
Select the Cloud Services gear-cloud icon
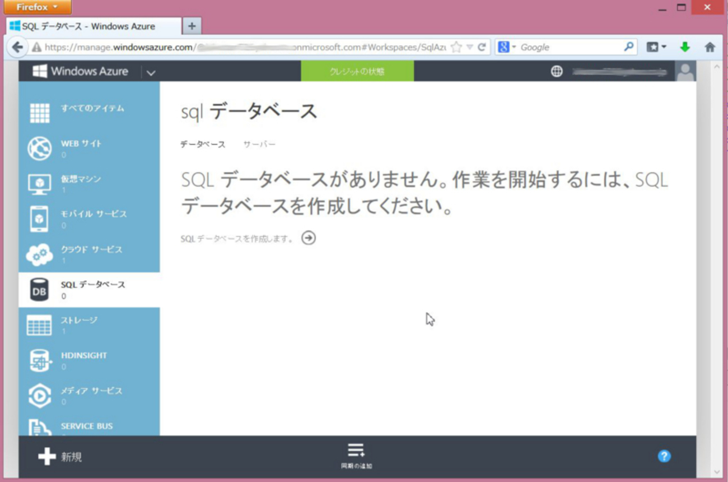pyautogui.click(x=39, y=255)
